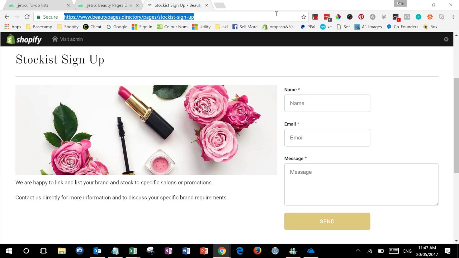The image size is (459, 258).
Task: Open the Sell More Facebook bookmark
Action: point(245,27)
